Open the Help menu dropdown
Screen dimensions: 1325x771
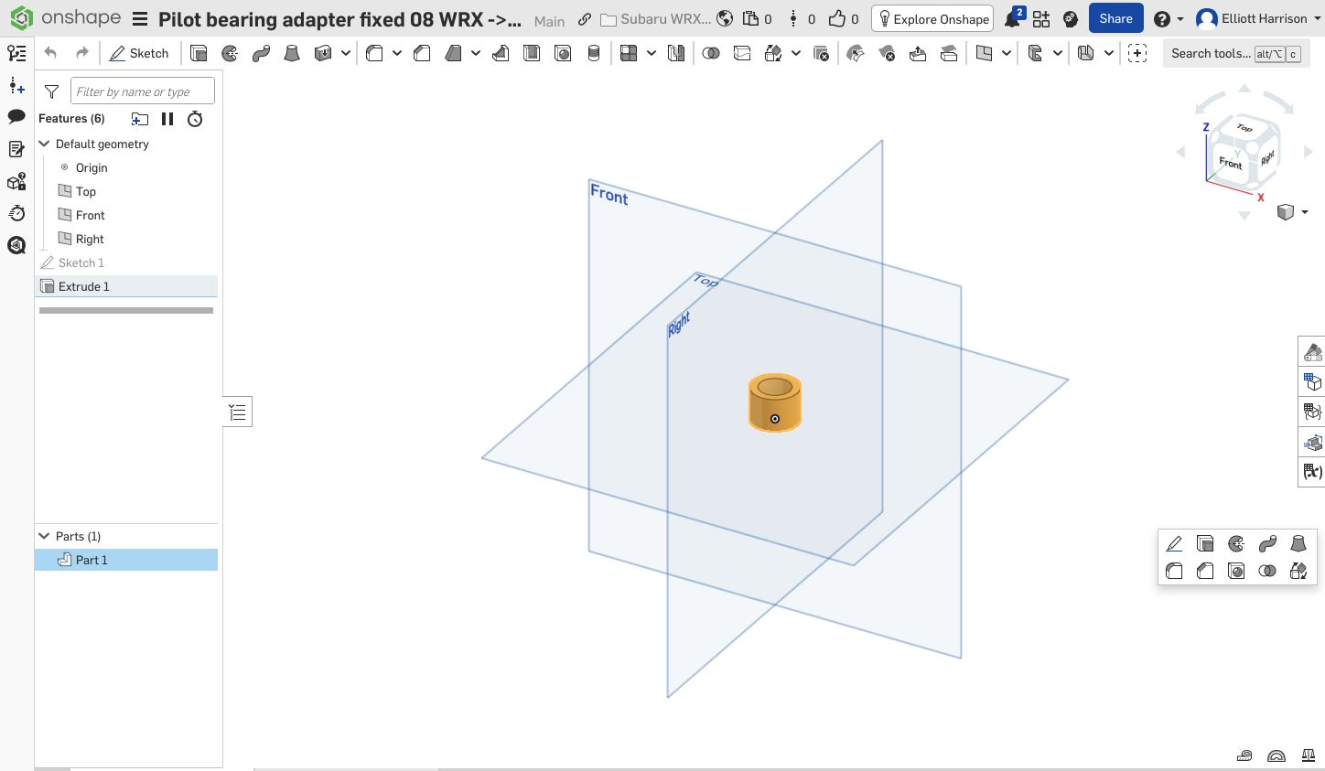[x=1169, y=18]
